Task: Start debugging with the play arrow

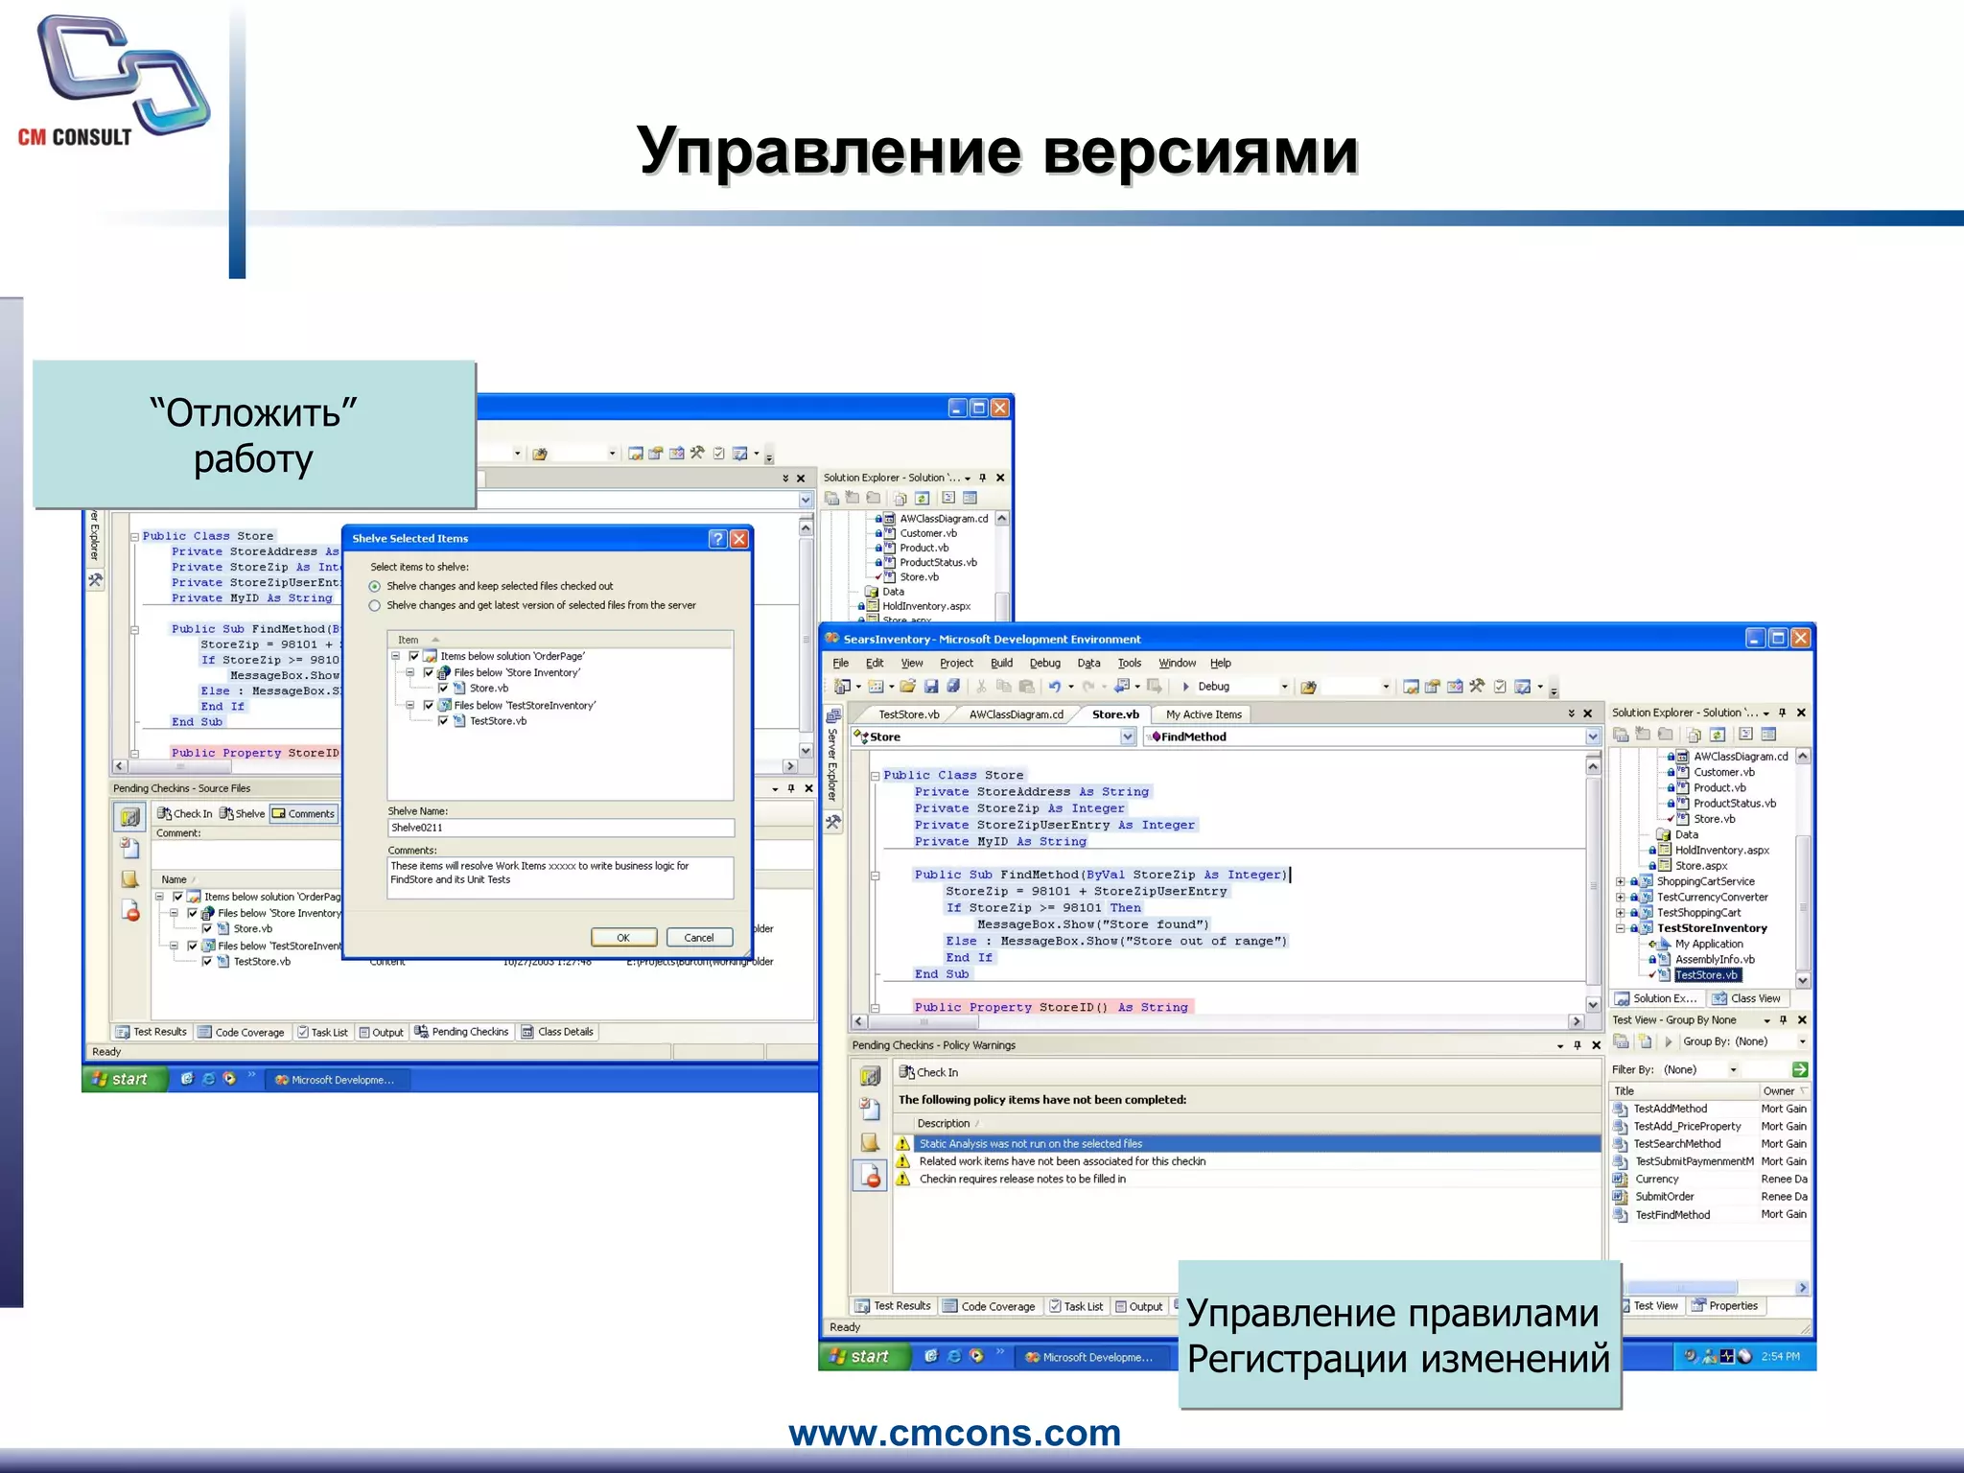Action: [1186, 686]
